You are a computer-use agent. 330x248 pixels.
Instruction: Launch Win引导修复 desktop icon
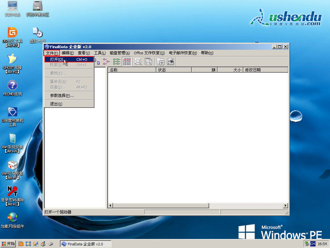13,170
